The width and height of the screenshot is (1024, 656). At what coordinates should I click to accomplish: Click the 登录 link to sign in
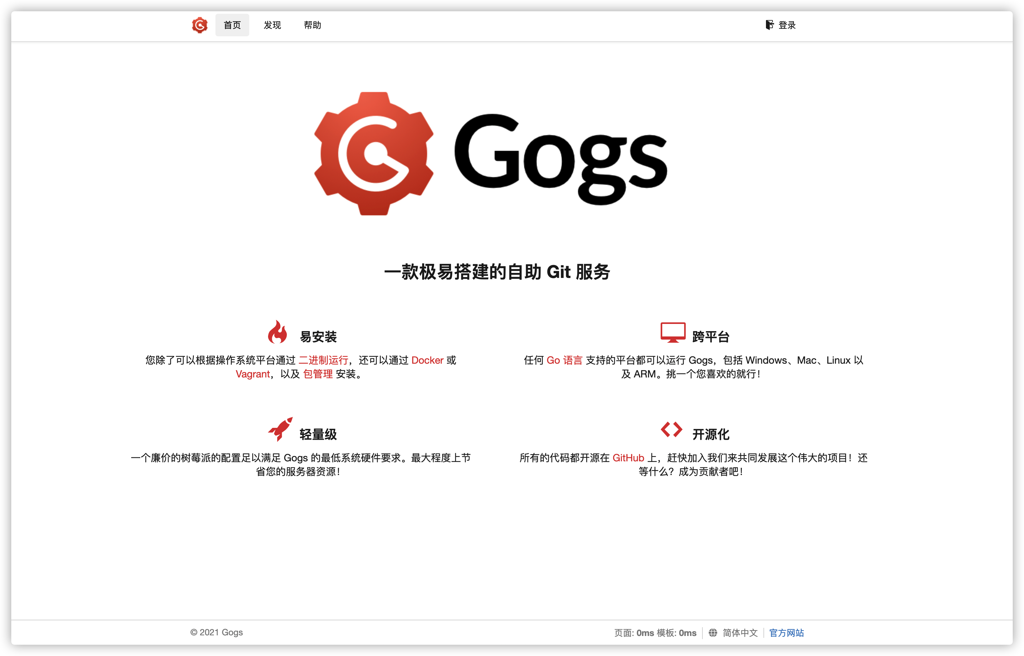coord(786,25)
